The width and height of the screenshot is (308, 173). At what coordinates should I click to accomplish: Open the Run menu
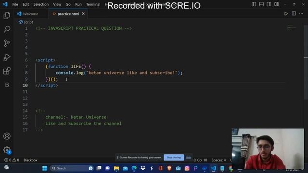pos(78,4)
